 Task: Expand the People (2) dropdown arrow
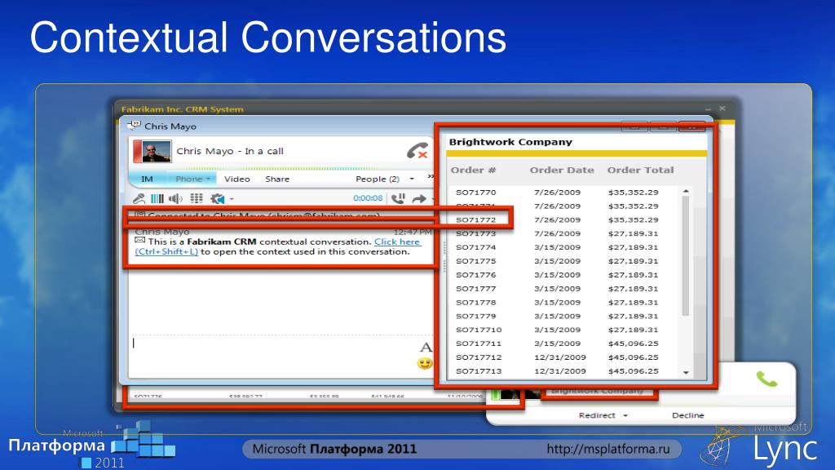(412, 179)
